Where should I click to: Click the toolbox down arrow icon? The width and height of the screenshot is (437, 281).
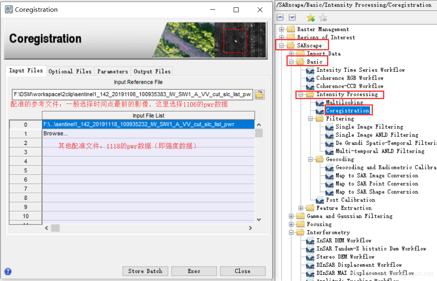coord(292,17)
